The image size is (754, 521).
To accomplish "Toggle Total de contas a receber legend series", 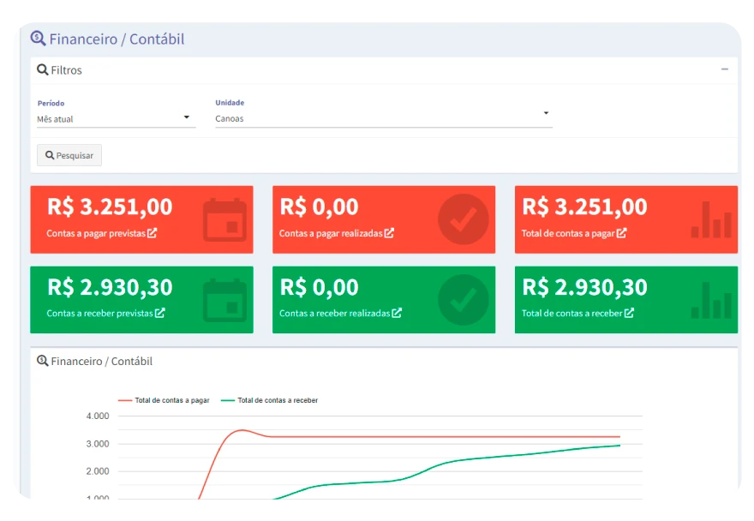I will click(x=269, y=400).
